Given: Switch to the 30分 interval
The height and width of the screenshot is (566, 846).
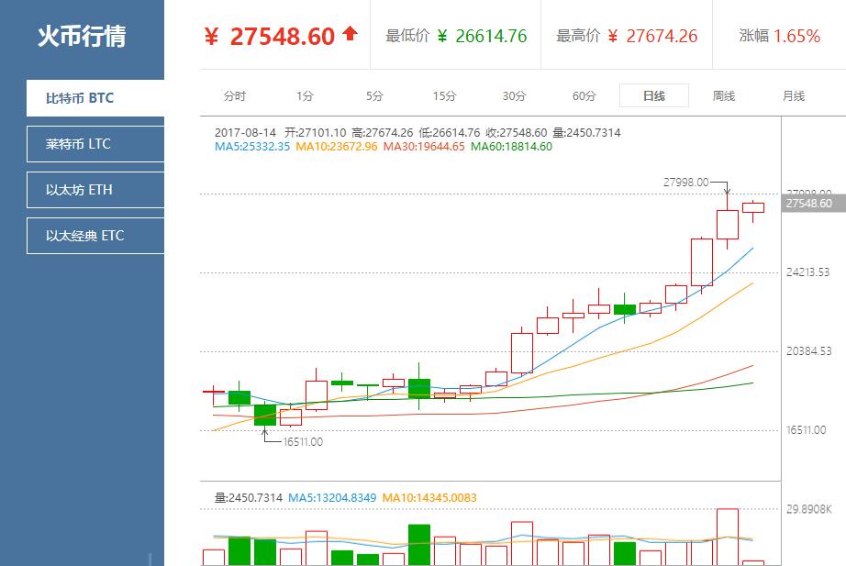Looking at the screenshot, I should (x=514, y=96).
